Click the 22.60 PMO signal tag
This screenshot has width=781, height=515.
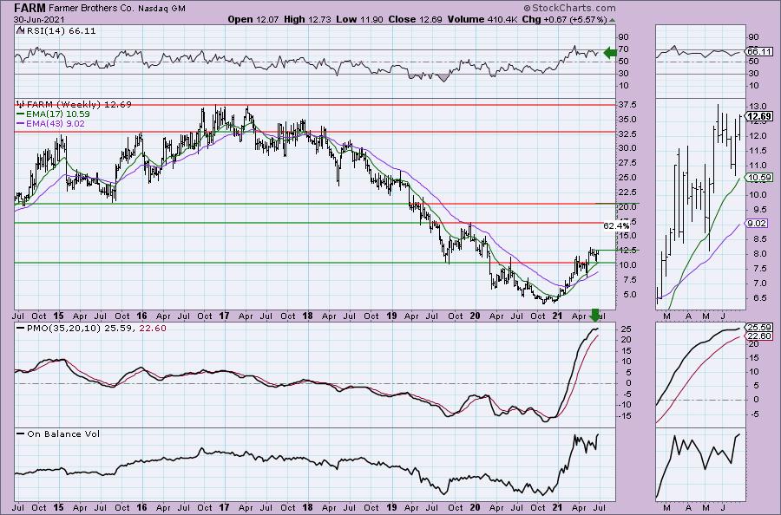point(759,336)
